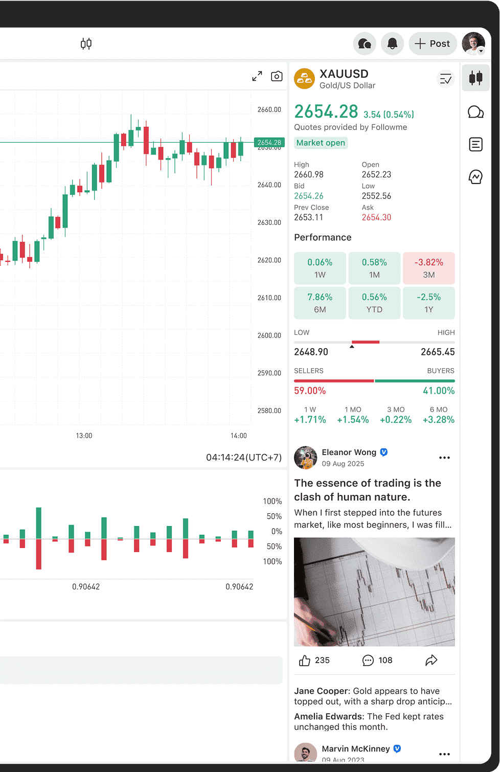Open the notifications bell
The width and height of the screenshot is (500, 772).
(392, 44)
